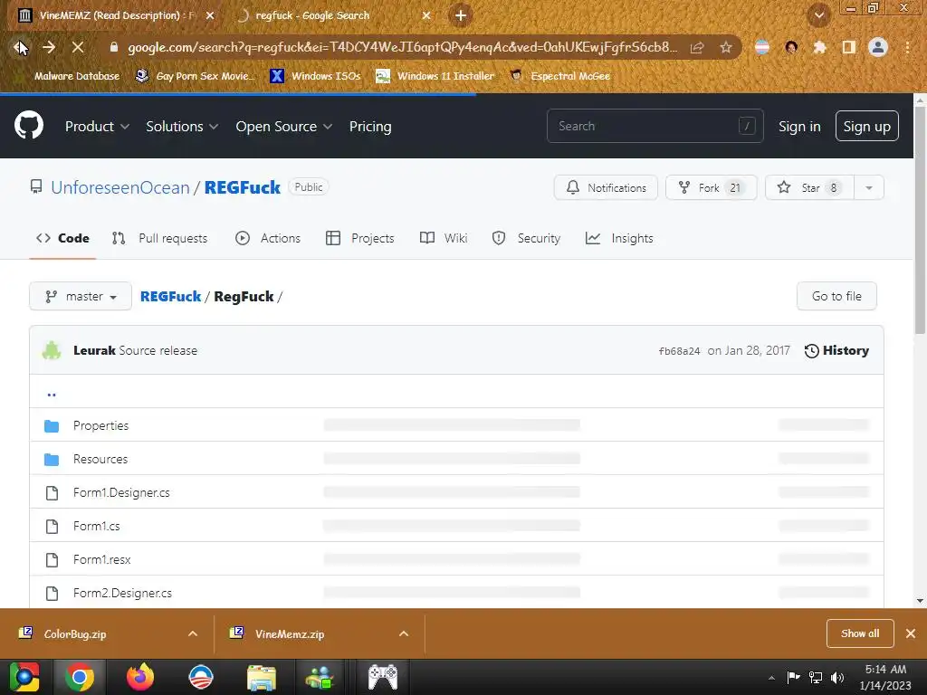Open the Insights tab

[619, 238]
